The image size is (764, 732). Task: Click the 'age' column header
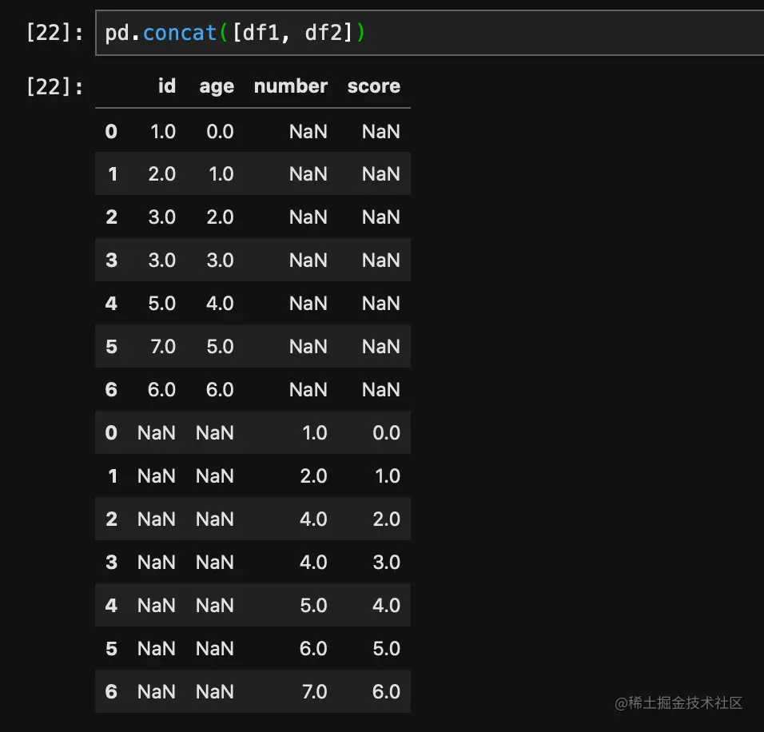tap(217, 87)
